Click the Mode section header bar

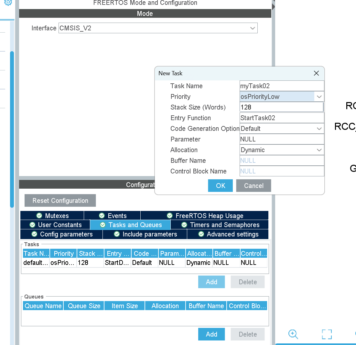[x=145, y=13]
